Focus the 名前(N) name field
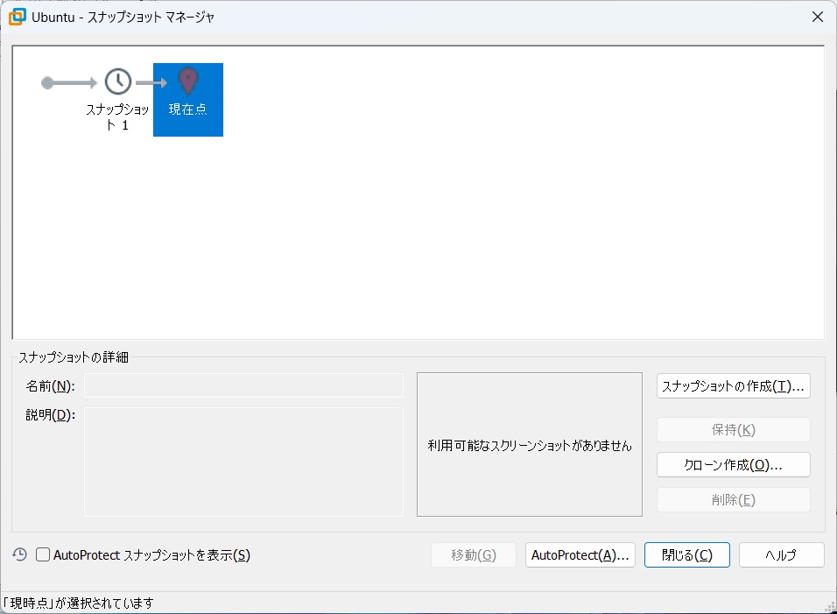This screenshot has width=837, height=614. [243, 385]
